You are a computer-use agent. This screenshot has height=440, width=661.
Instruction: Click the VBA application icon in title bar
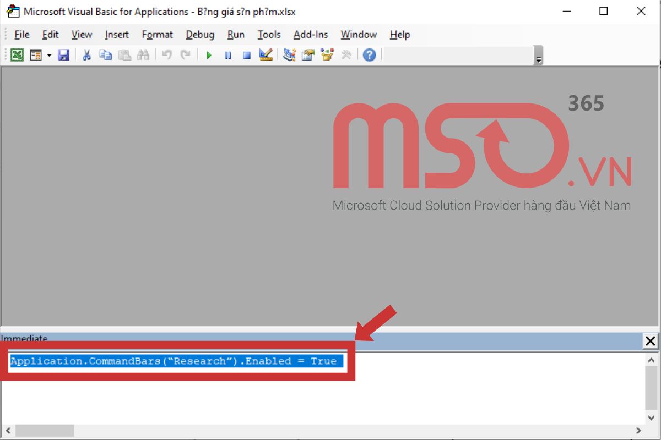click(x=12, y=11)
